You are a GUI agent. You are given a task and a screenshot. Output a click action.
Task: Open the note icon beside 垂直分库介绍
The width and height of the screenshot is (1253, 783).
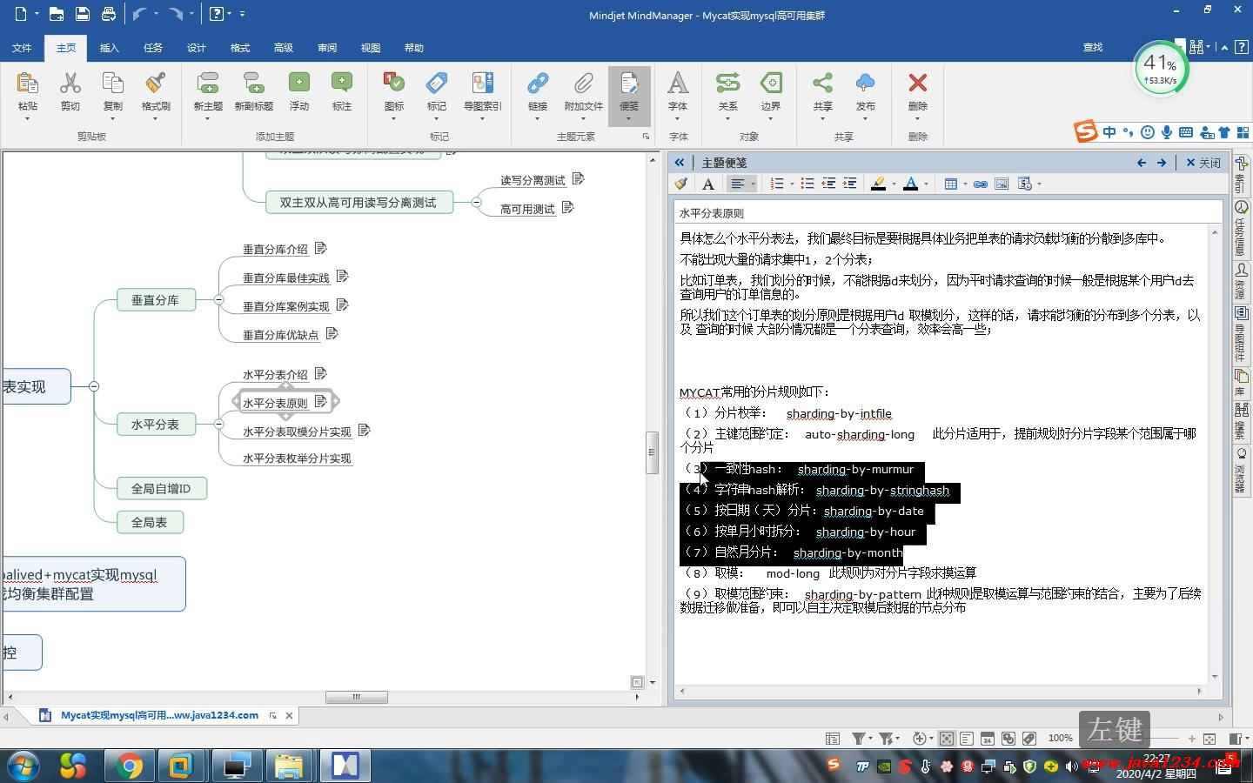[x=320, y=248]
